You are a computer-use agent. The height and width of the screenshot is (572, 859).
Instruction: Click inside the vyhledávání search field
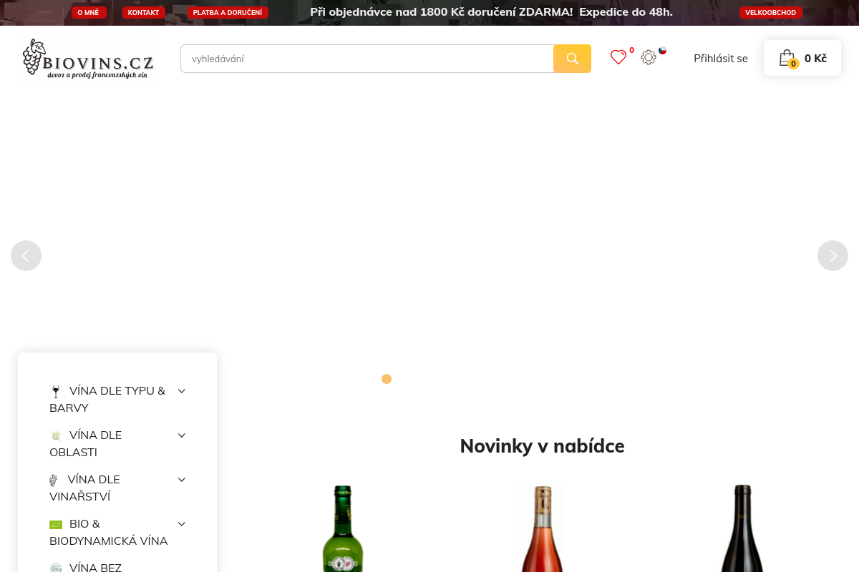[367, 58]
